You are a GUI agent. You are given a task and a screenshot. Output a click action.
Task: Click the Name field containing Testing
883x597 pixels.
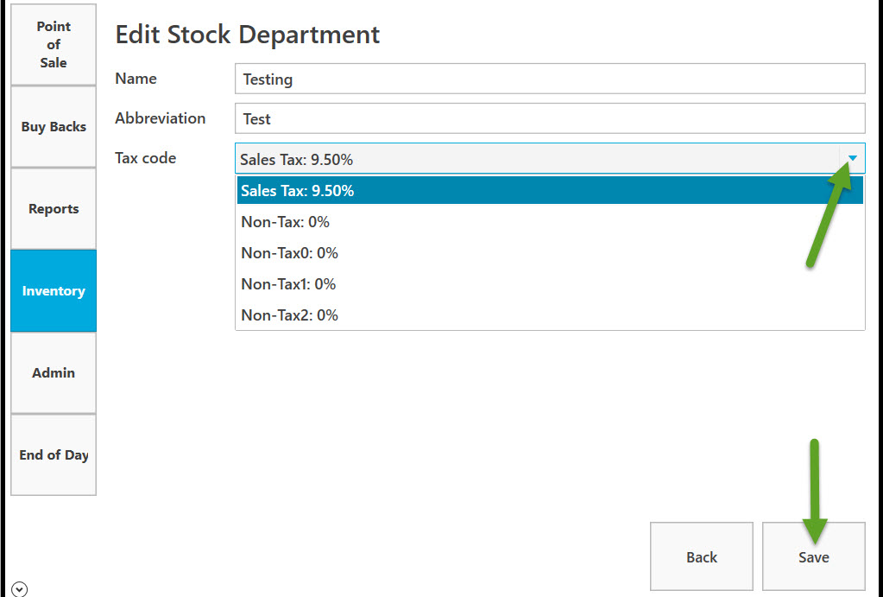pyautogui.click(x=550, y=79)
